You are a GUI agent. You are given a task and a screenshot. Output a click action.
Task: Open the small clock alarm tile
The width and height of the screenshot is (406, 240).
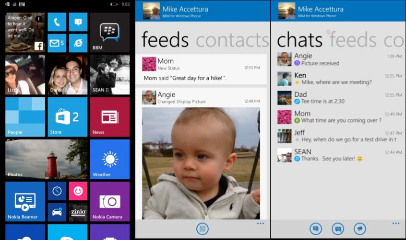coord(57,191)
